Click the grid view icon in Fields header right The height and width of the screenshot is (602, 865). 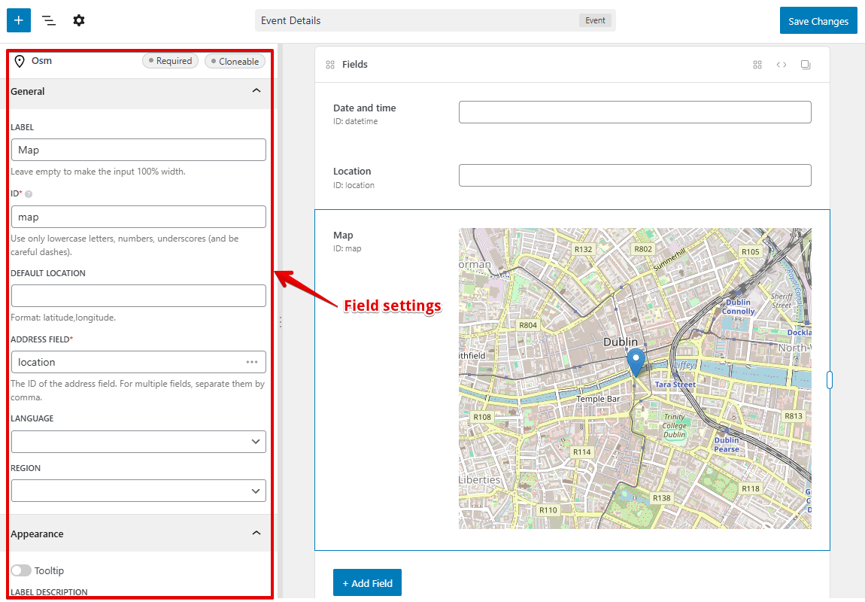[757, 65]
